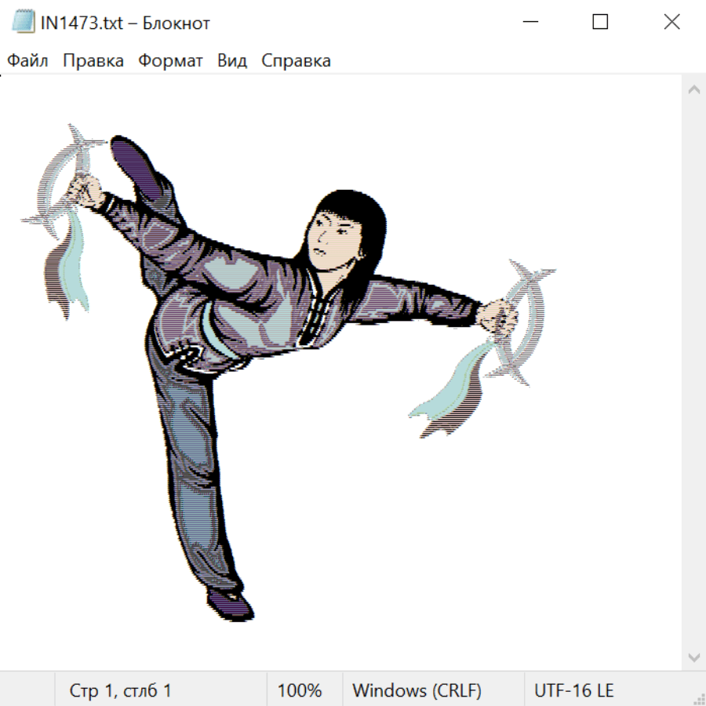Click the 100% zoom indicator
Image resolution: width=706 pixels, height=706 pixels.
[300, 690]
